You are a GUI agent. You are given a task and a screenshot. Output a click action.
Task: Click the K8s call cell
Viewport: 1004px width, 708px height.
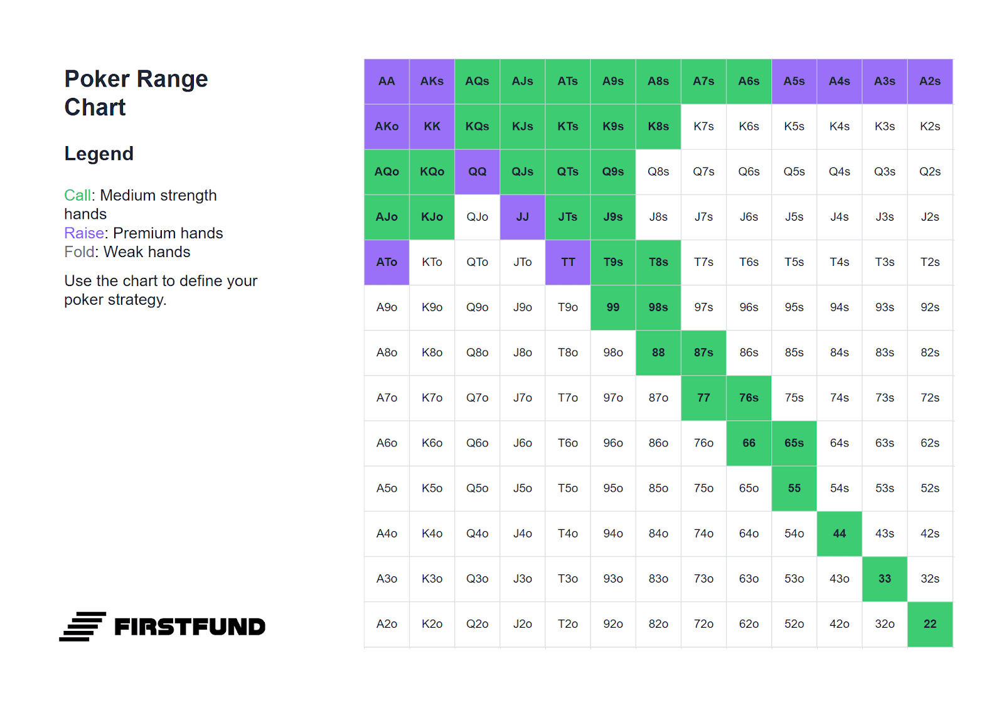(658, 127)
